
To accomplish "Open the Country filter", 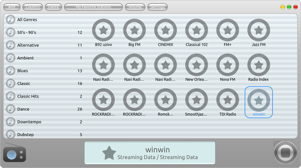I will (x=32, y=7).
